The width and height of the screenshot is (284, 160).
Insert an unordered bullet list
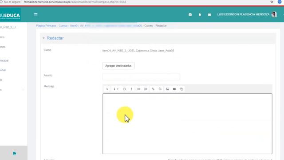(139, 89)
